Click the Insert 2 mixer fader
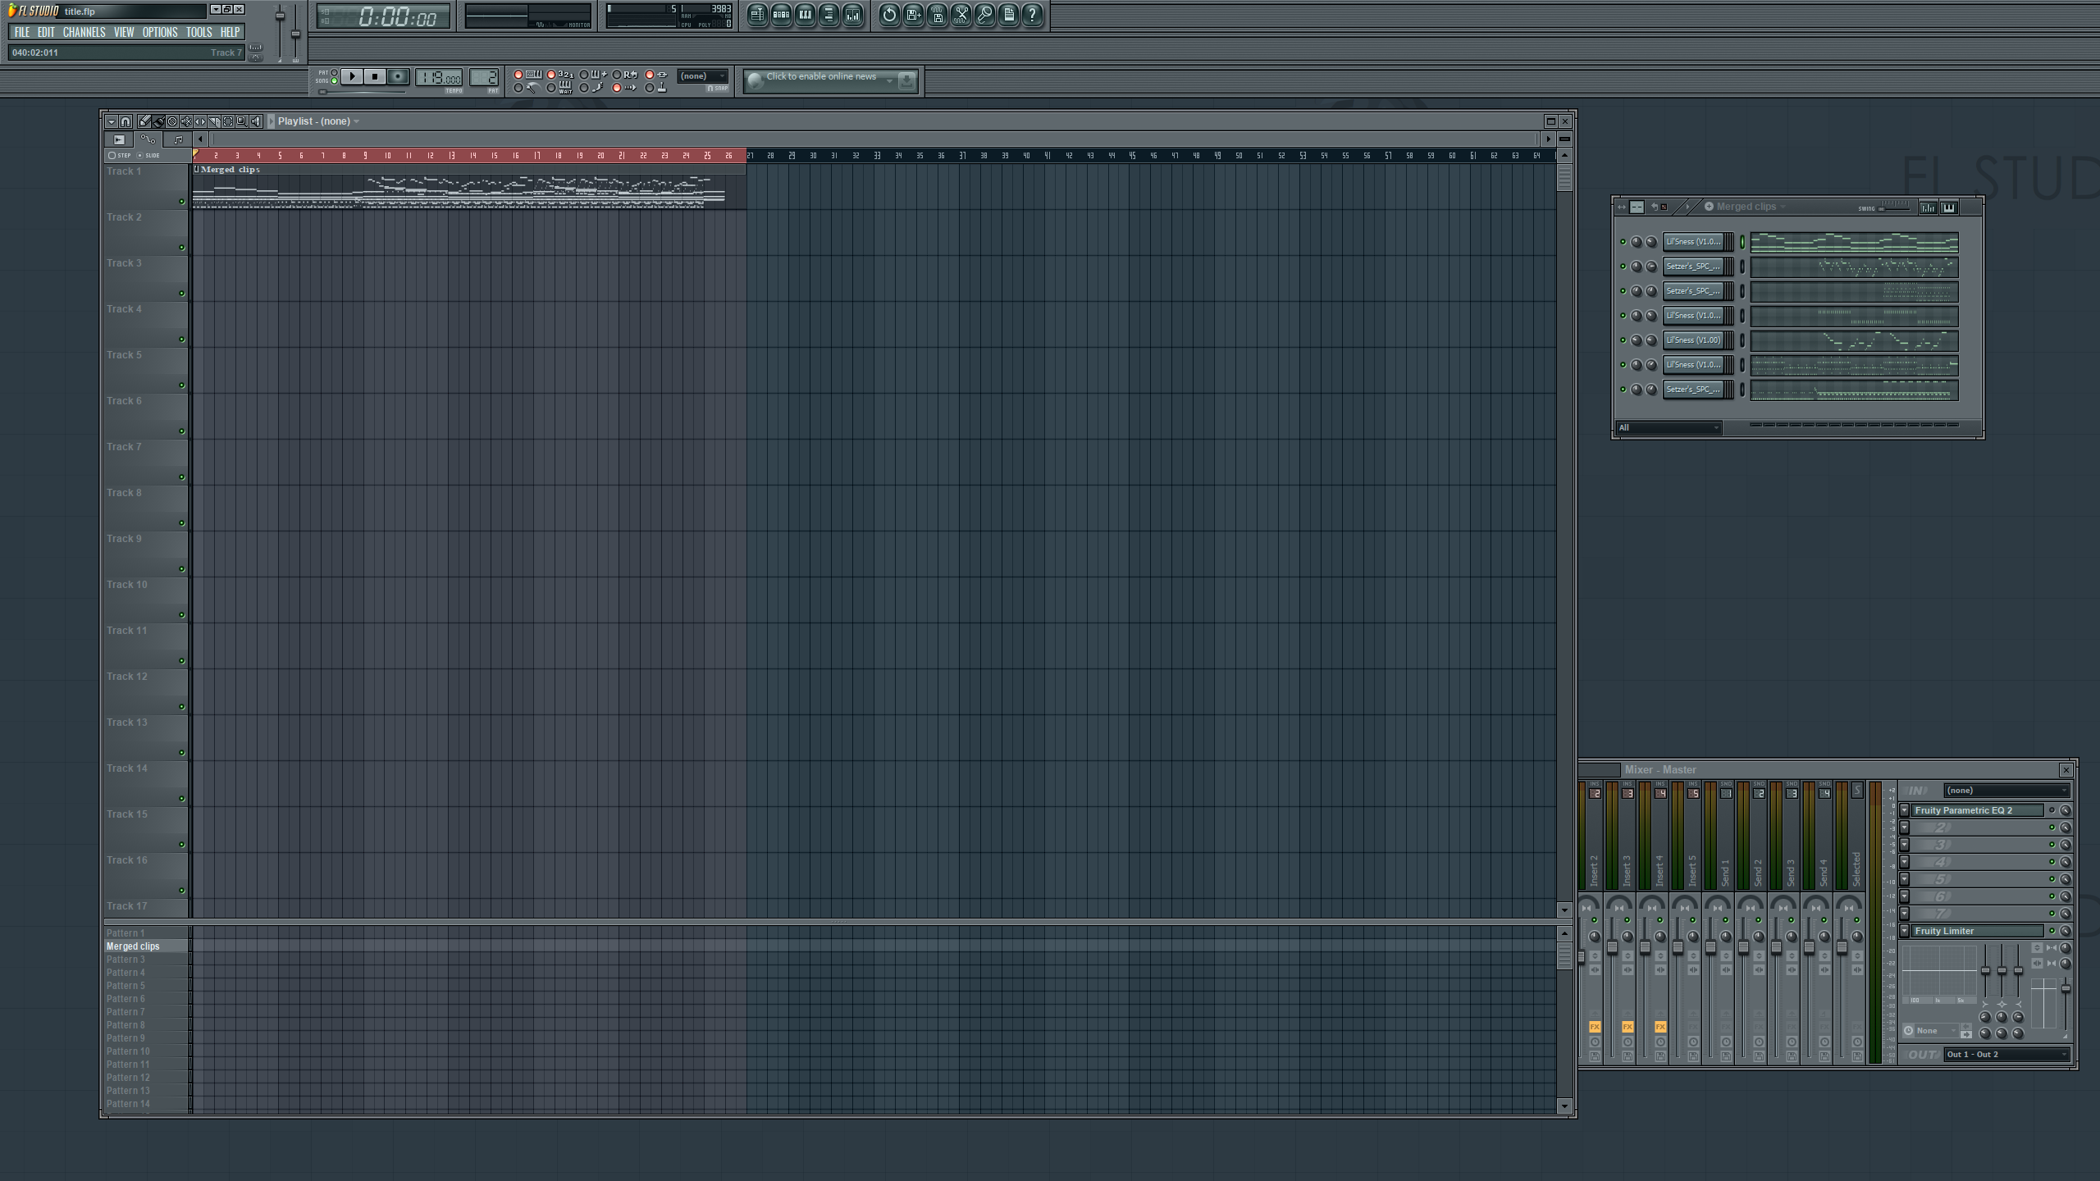Screen dimensions: 2100x1181 pos(1582,956)
